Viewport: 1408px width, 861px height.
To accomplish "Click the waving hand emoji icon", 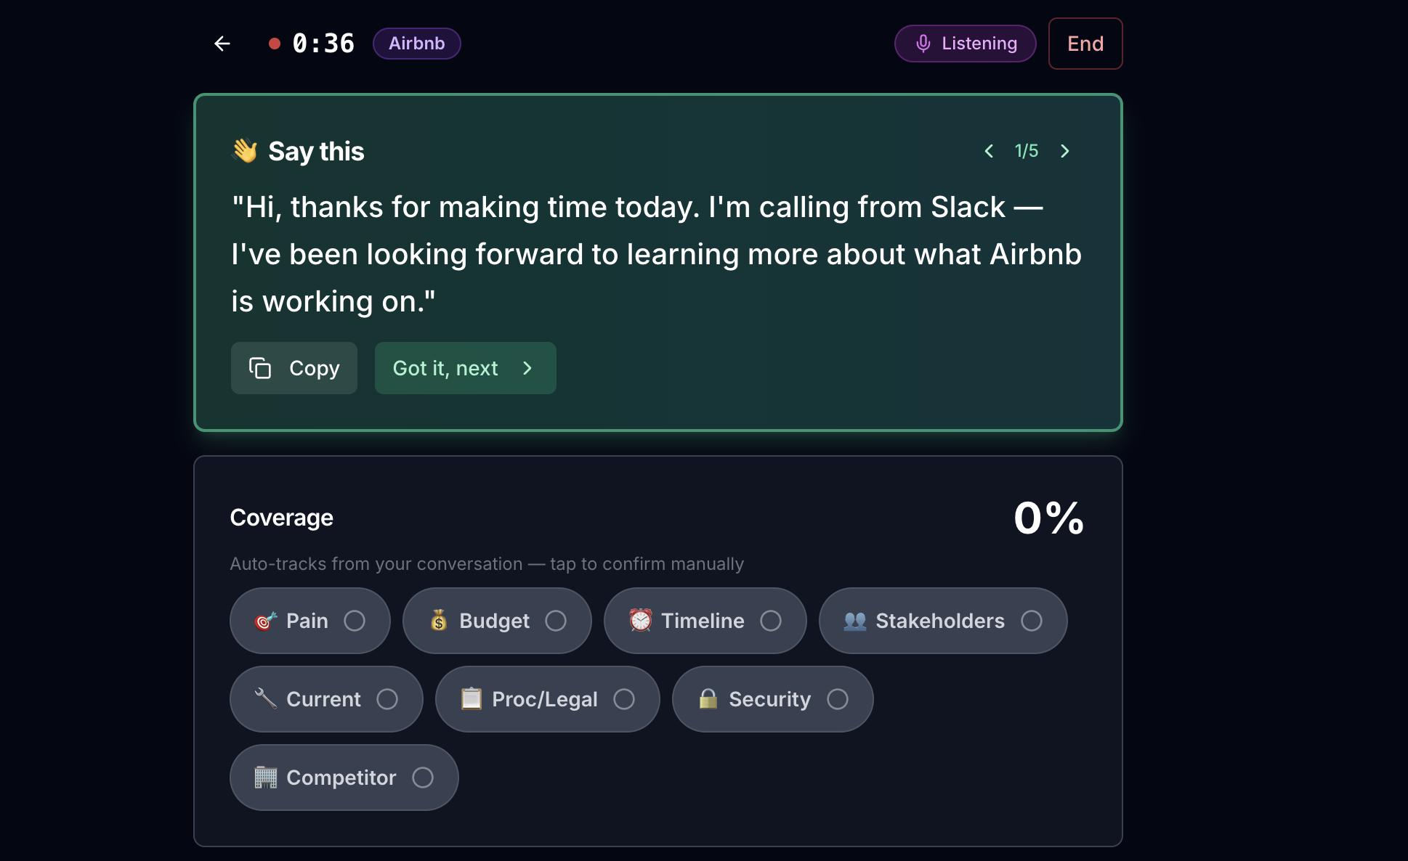I will click(x=245, y=151).
